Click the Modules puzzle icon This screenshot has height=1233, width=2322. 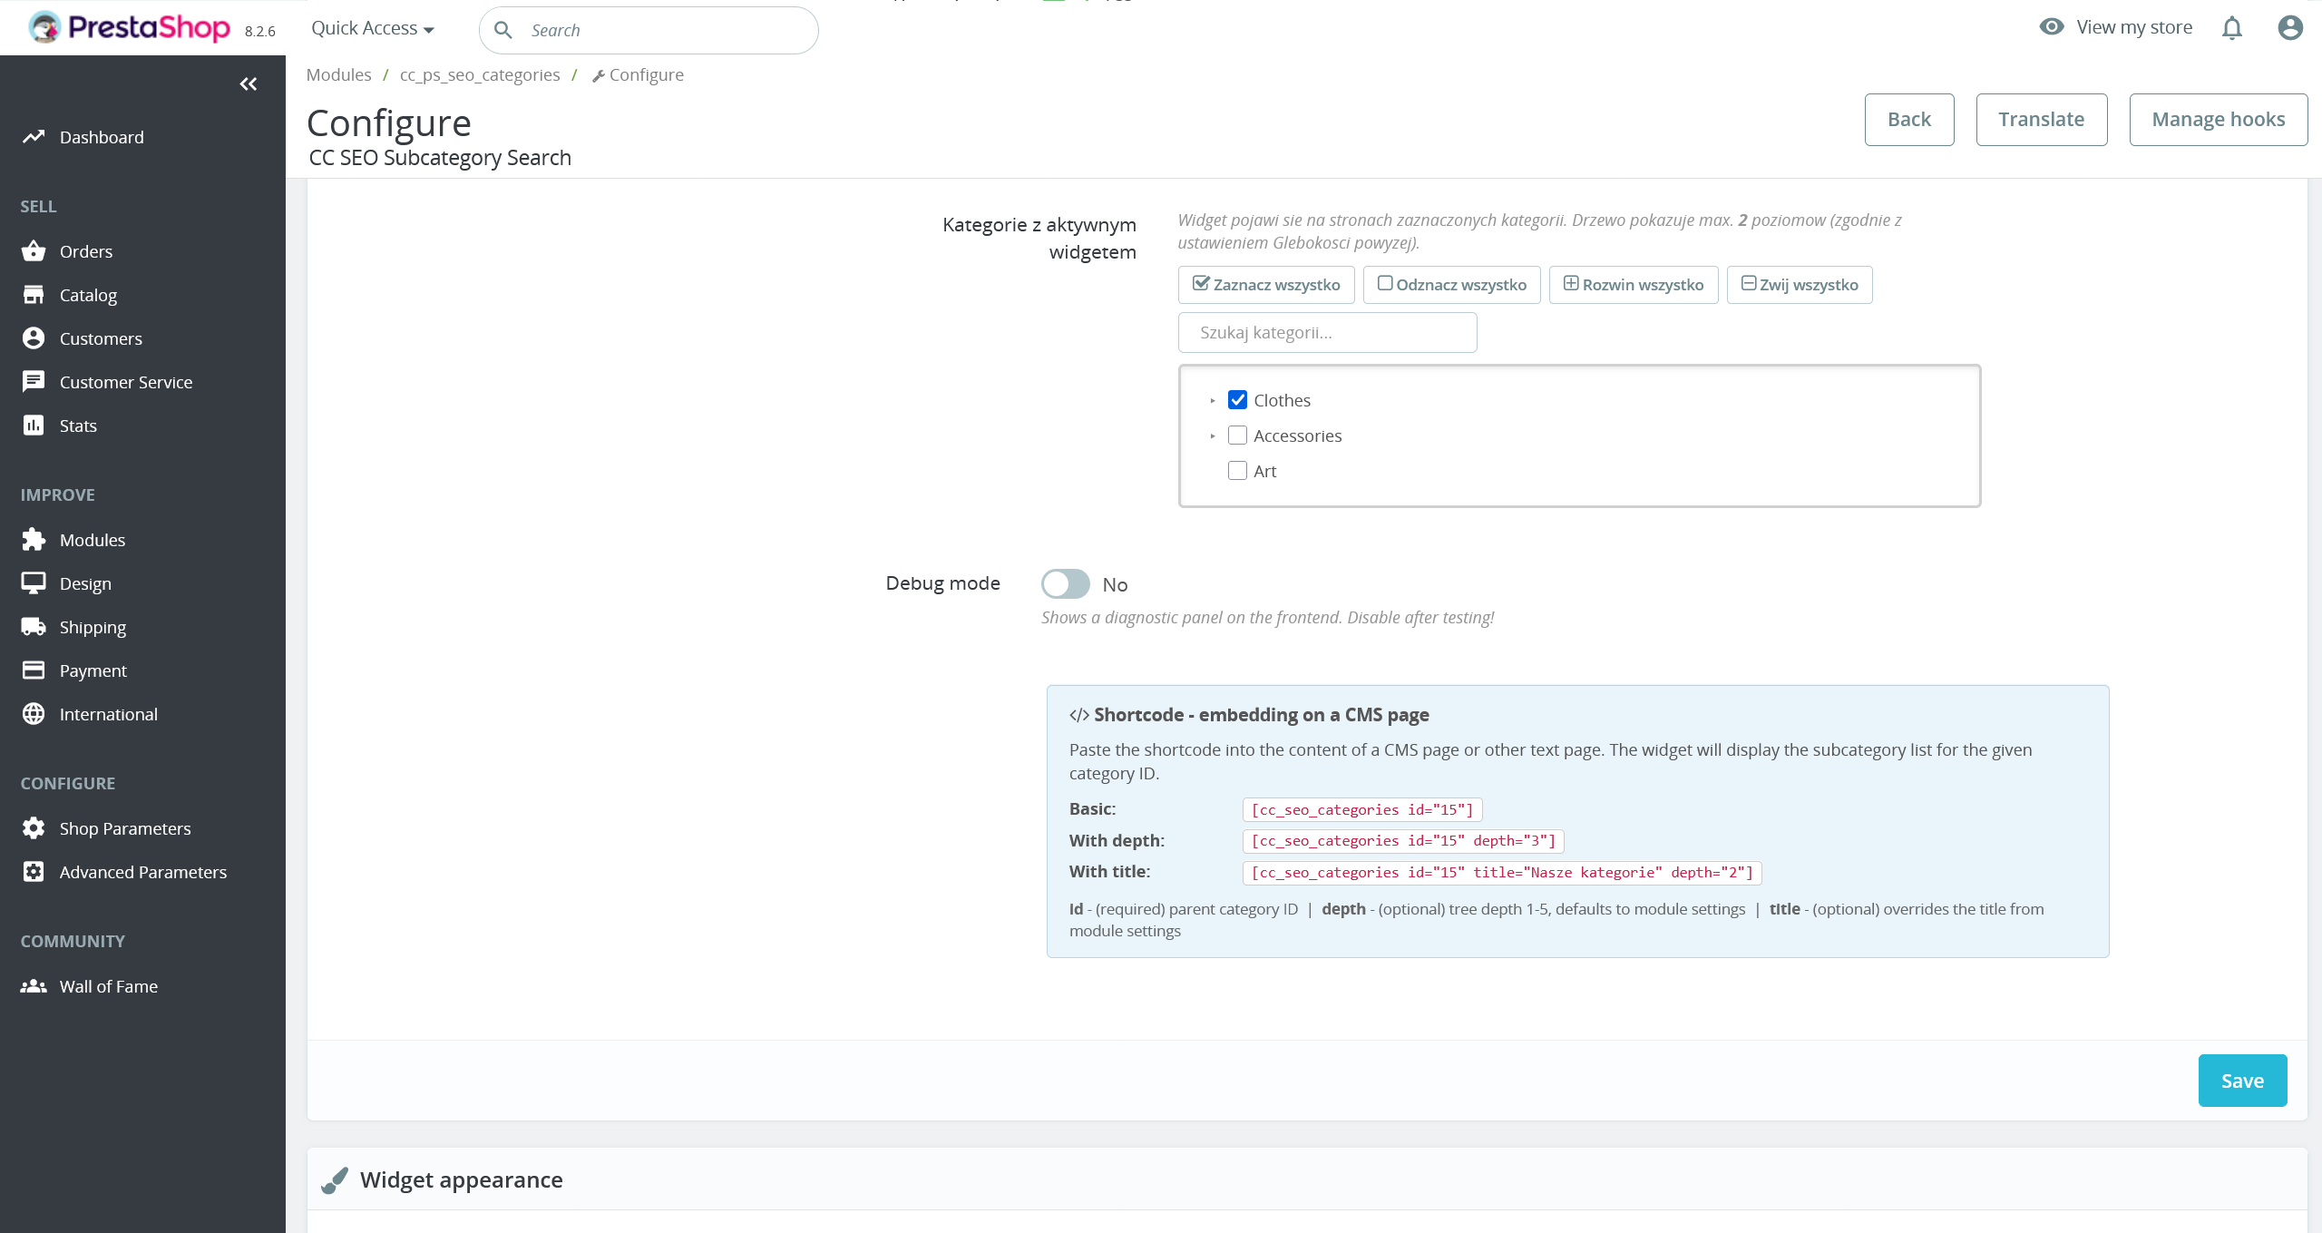point(34,540)
